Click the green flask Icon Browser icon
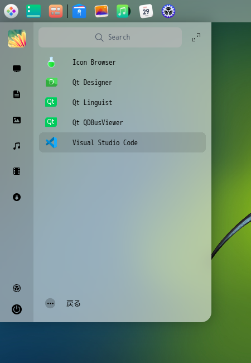 [x=51, y=63]
